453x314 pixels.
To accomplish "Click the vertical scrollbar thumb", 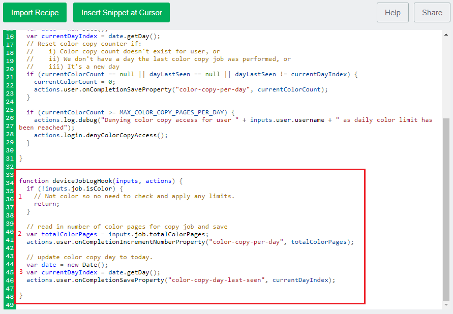I will pyautogui.click(x=446, y=209).
